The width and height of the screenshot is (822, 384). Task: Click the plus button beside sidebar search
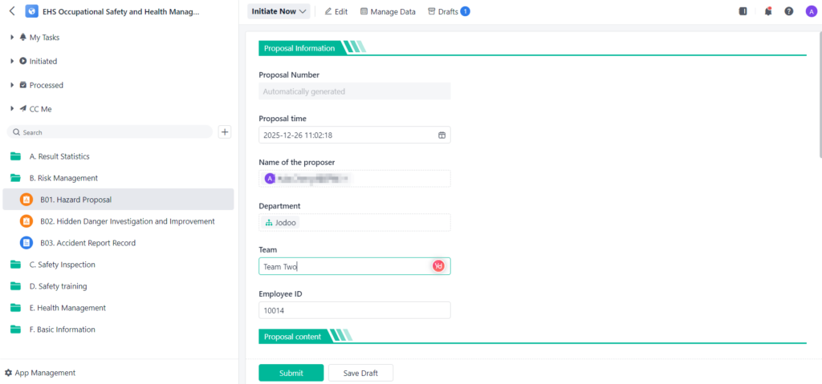click(x=225, y=132)
